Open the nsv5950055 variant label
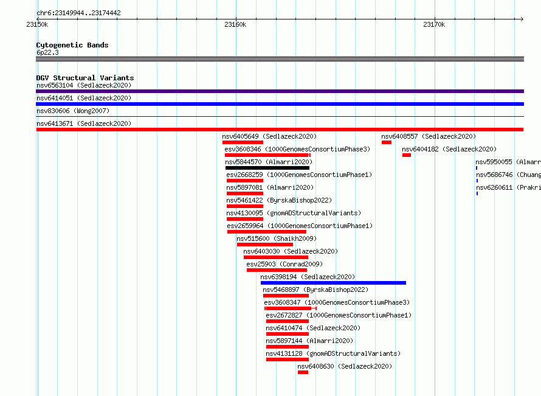Viewport: 541px width, 396px height. click(x=508, y=162)
